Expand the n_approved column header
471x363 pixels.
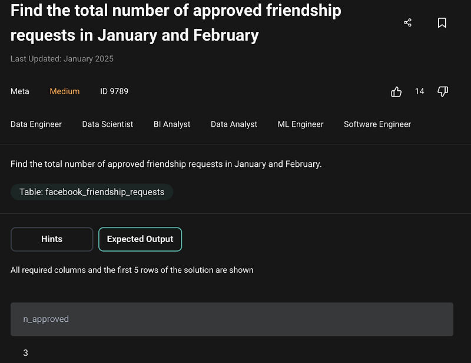point(46,319)
